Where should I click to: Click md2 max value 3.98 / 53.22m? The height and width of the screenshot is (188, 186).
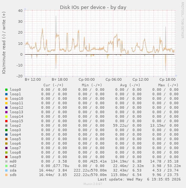[x=167, y=166]
